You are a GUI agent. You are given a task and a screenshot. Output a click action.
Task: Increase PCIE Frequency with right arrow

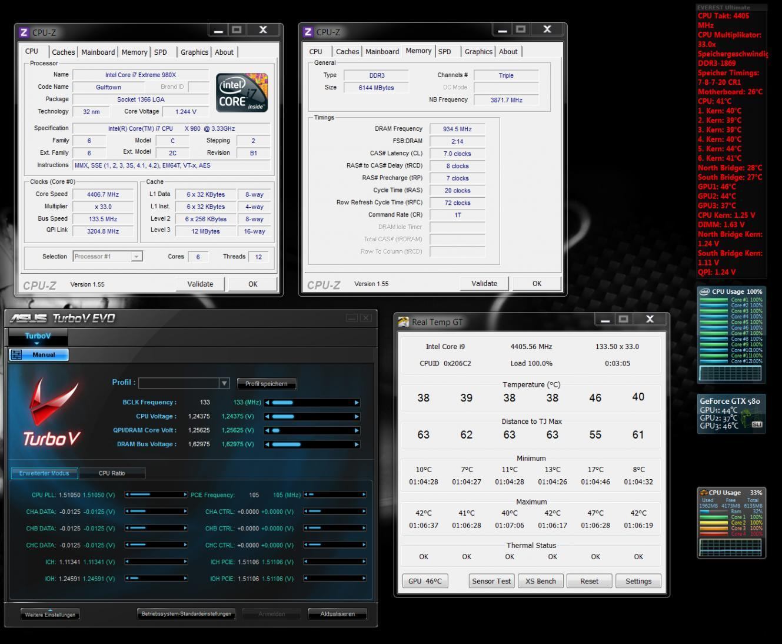tap(364, 495)
